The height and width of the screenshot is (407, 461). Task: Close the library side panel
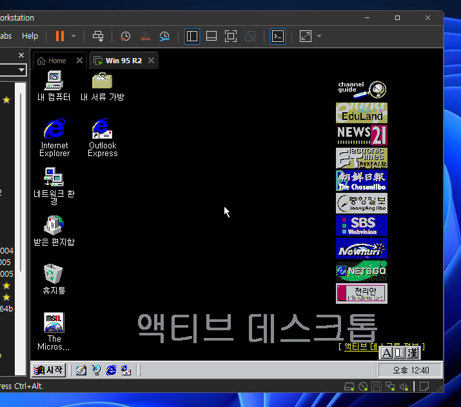(21, 55)
